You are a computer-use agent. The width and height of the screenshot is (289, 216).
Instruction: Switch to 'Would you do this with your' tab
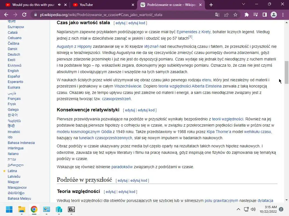pos(33,5)
